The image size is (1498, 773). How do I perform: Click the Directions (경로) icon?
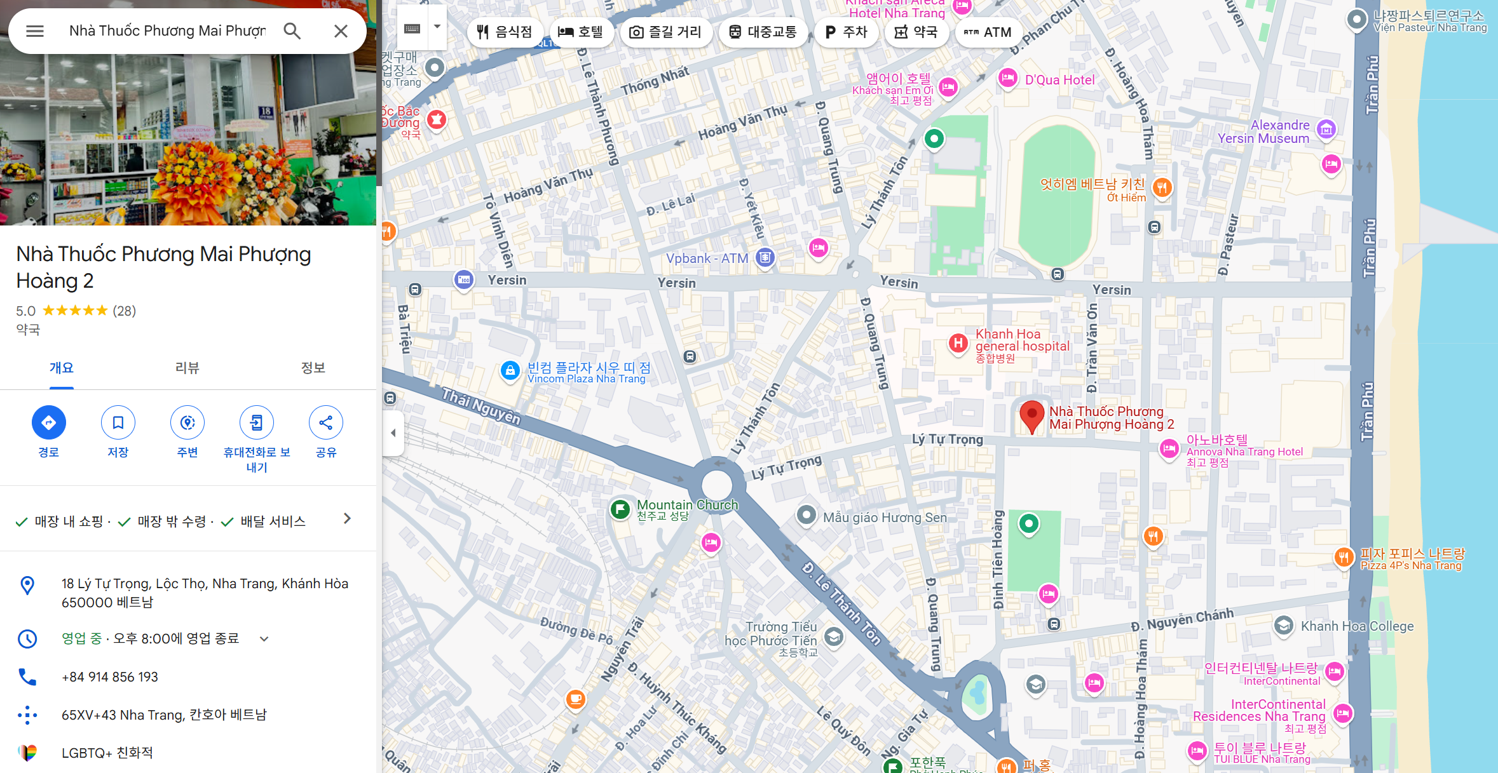tap(49, 422)
